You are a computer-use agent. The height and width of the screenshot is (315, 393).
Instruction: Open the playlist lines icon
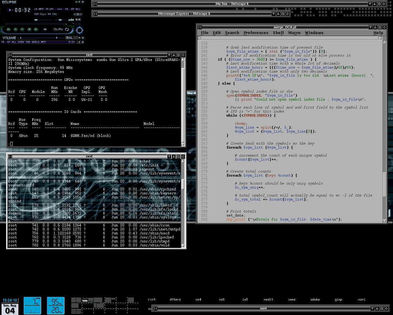pyautogui.click(x=78, y=20)
